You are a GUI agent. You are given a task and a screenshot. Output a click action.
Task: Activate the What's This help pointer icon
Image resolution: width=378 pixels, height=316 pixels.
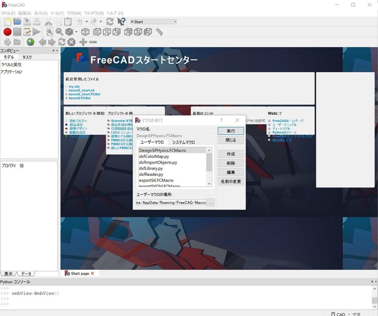tap(121, 22)
